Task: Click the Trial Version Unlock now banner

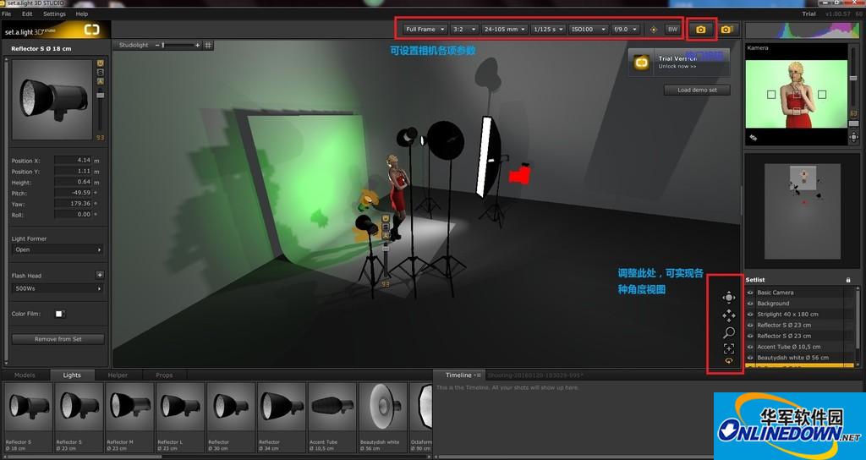Action: point(679,63)
